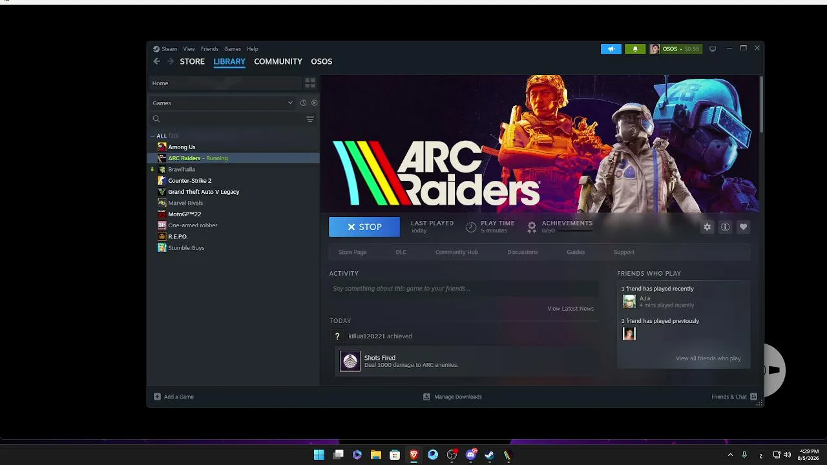This screenshot has height=465, width=827.
Task: Open the OSOS profile tab
Action: pyautogui.click(x=321, y=61)
